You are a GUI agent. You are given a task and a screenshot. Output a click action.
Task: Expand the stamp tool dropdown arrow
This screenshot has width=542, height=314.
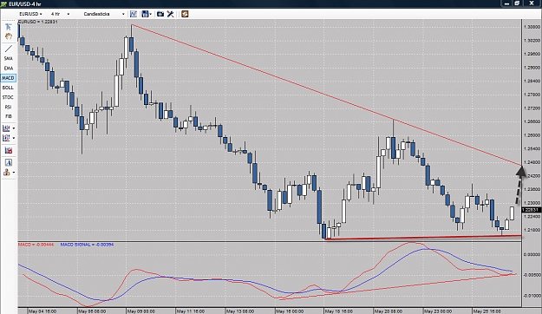[x=14, y=173]
